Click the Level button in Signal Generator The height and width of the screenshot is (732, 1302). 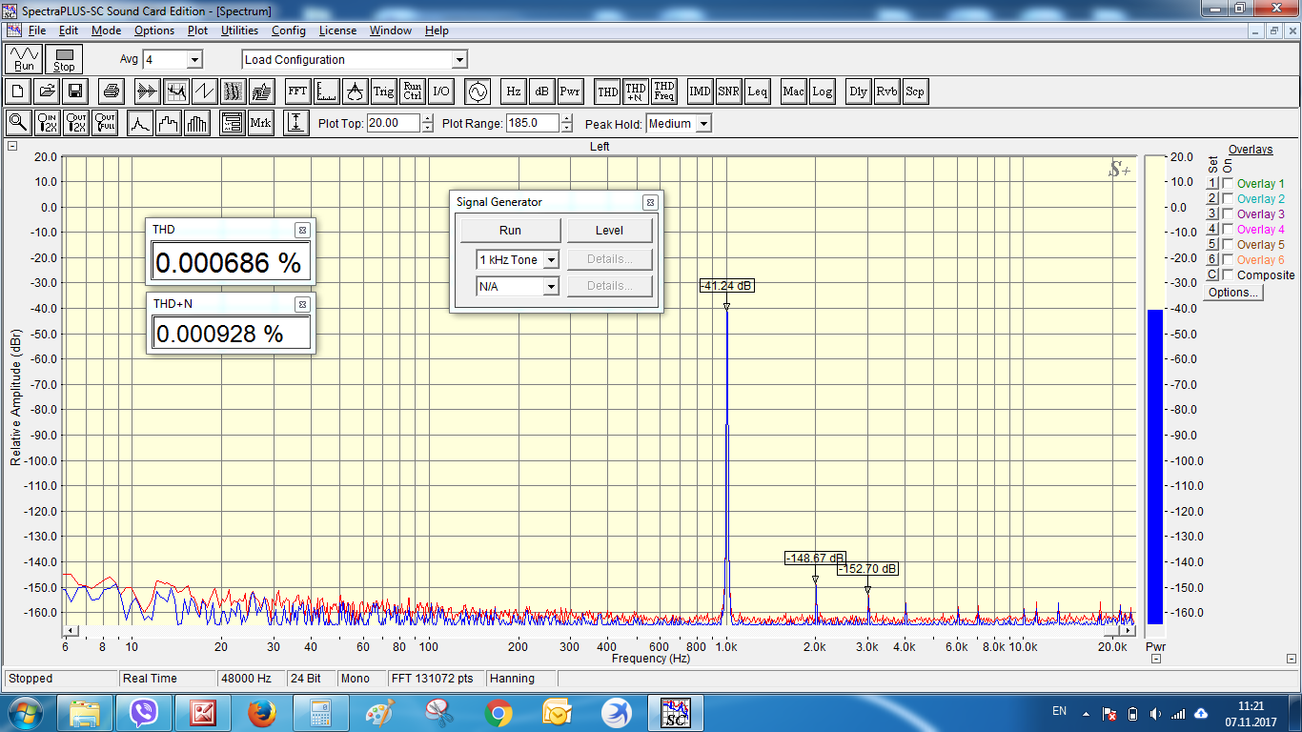tap(609, 231)
